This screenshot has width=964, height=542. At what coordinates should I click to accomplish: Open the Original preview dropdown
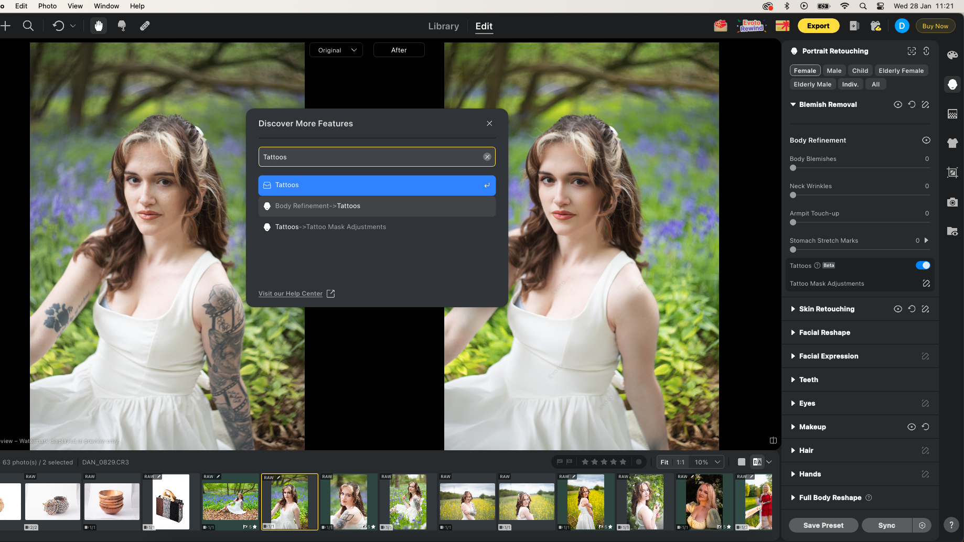coord(336,50)
